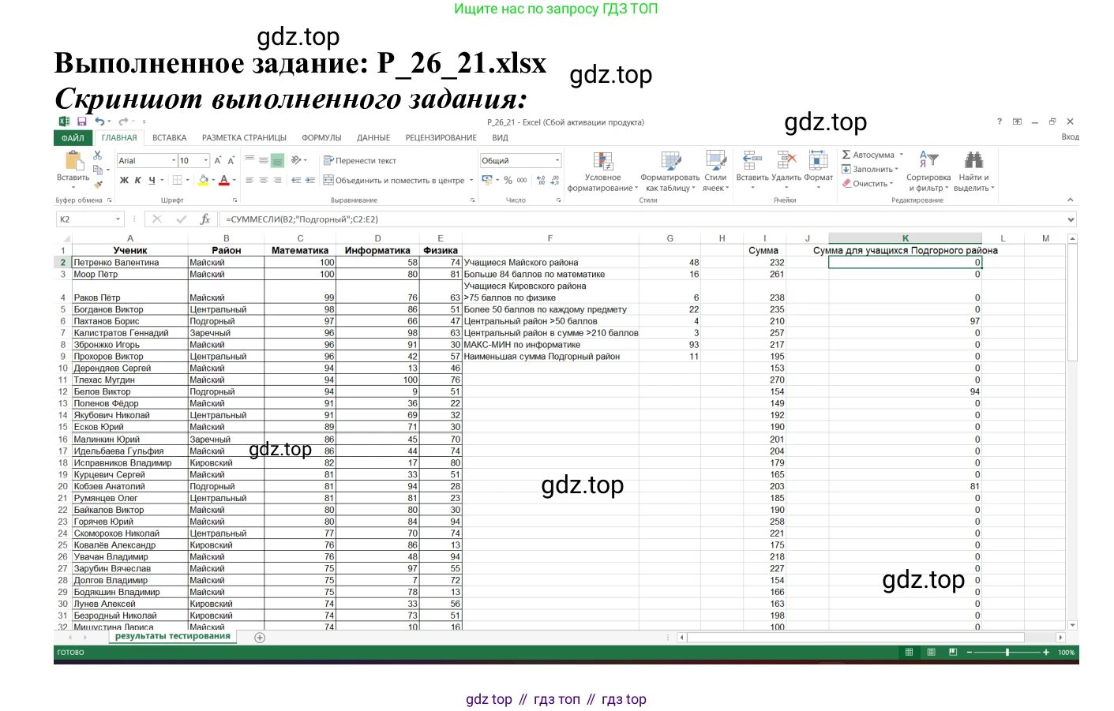Decrease indent in alignment group
The height and width of the screenshot is (711, 1114).
click(296, 181)
